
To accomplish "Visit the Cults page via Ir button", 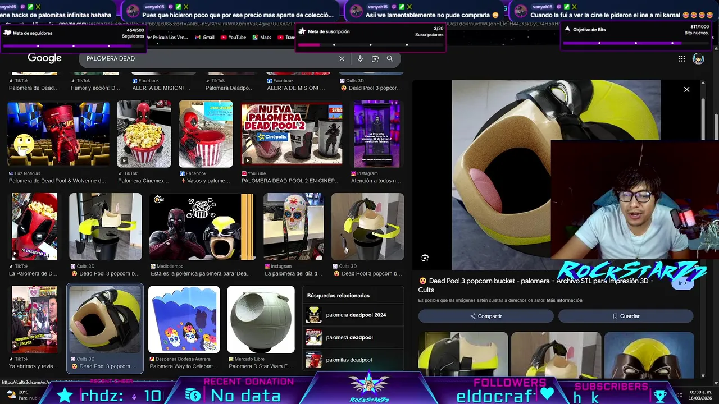I will pyautogui.click(x=682, y=283).
